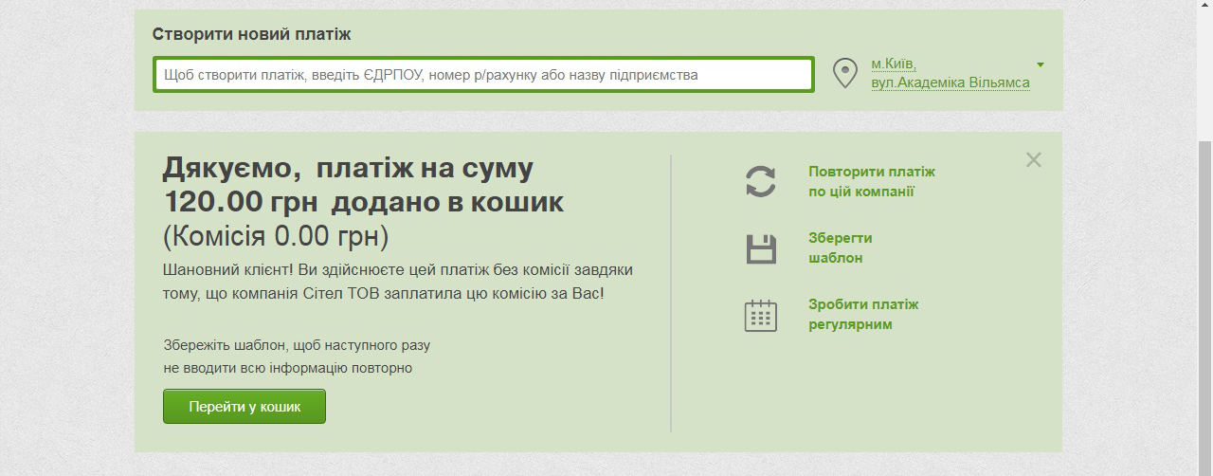Close the payment confirmation panel
The image size is (1213, 476).
tap(1034, 160)
